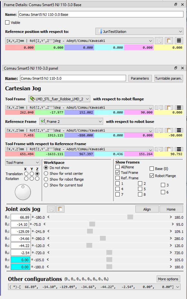Open the Tool Frame jog mode dropdown
The width and height of the screenshot is (187, 299).
click(x=23, y=163)
